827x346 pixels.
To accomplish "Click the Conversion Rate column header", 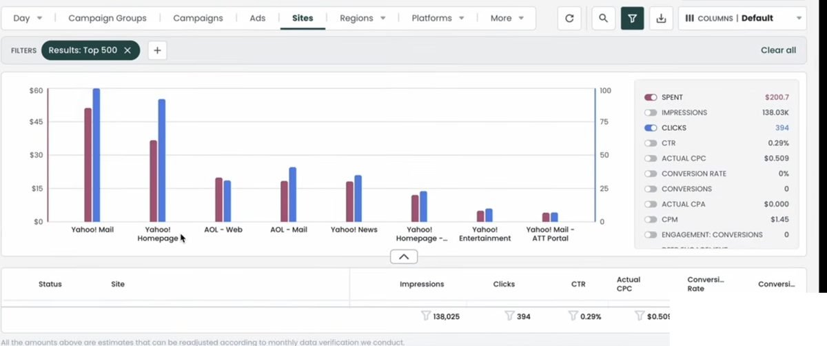I will click(x=706, y=284).
